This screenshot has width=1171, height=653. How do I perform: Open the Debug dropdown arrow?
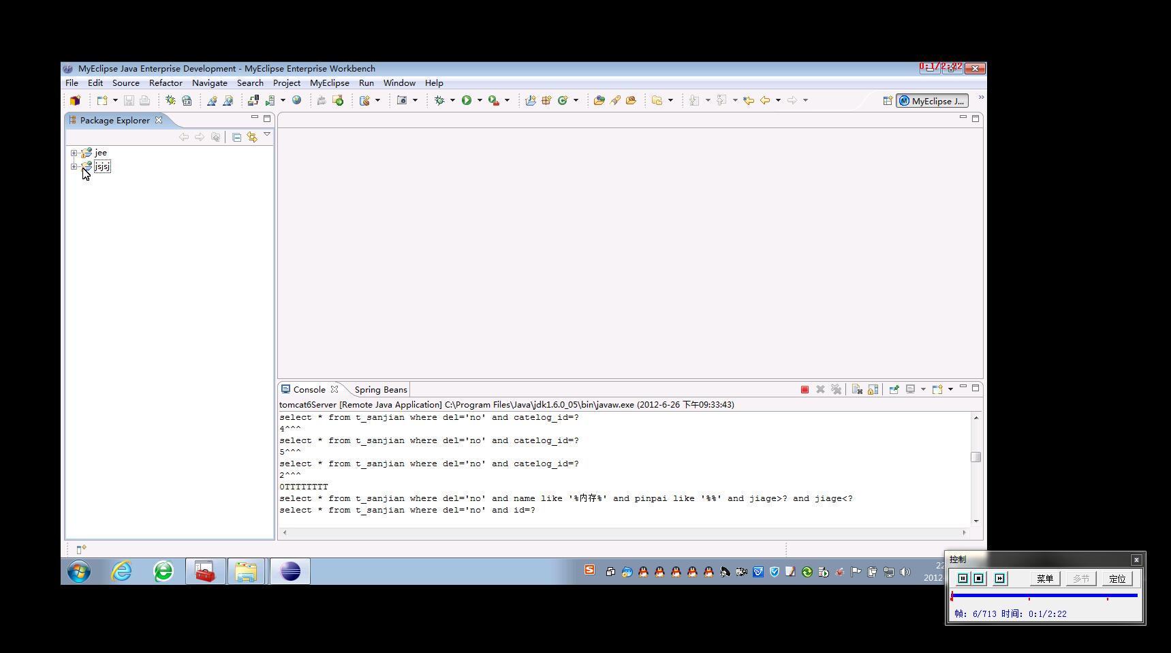(452, 100)
